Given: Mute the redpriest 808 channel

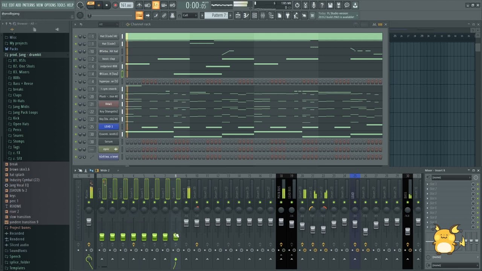Looking at the screenshot, I should (x=76, y=67).
